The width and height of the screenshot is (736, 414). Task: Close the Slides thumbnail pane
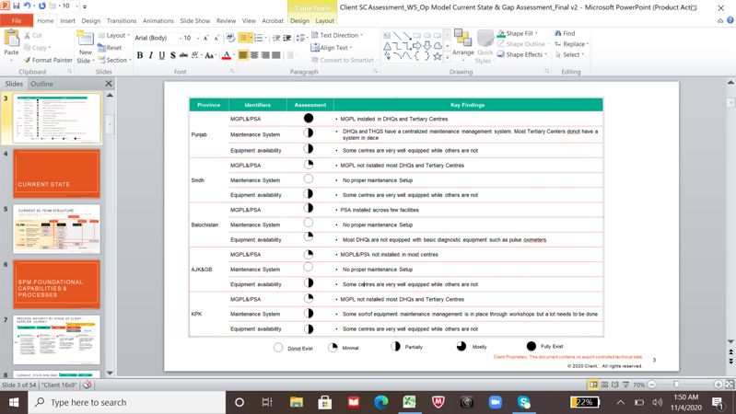tap(109, 83)
